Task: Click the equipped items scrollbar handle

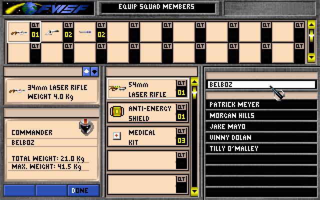Action: point(194,92)
